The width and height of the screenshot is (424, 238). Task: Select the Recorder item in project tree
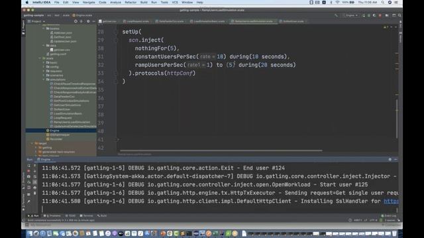(x=61, y=139)
